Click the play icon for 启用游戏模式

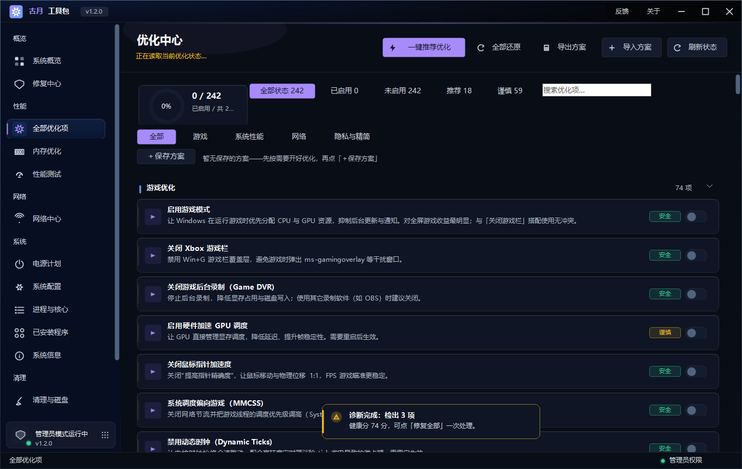point(153,217)
